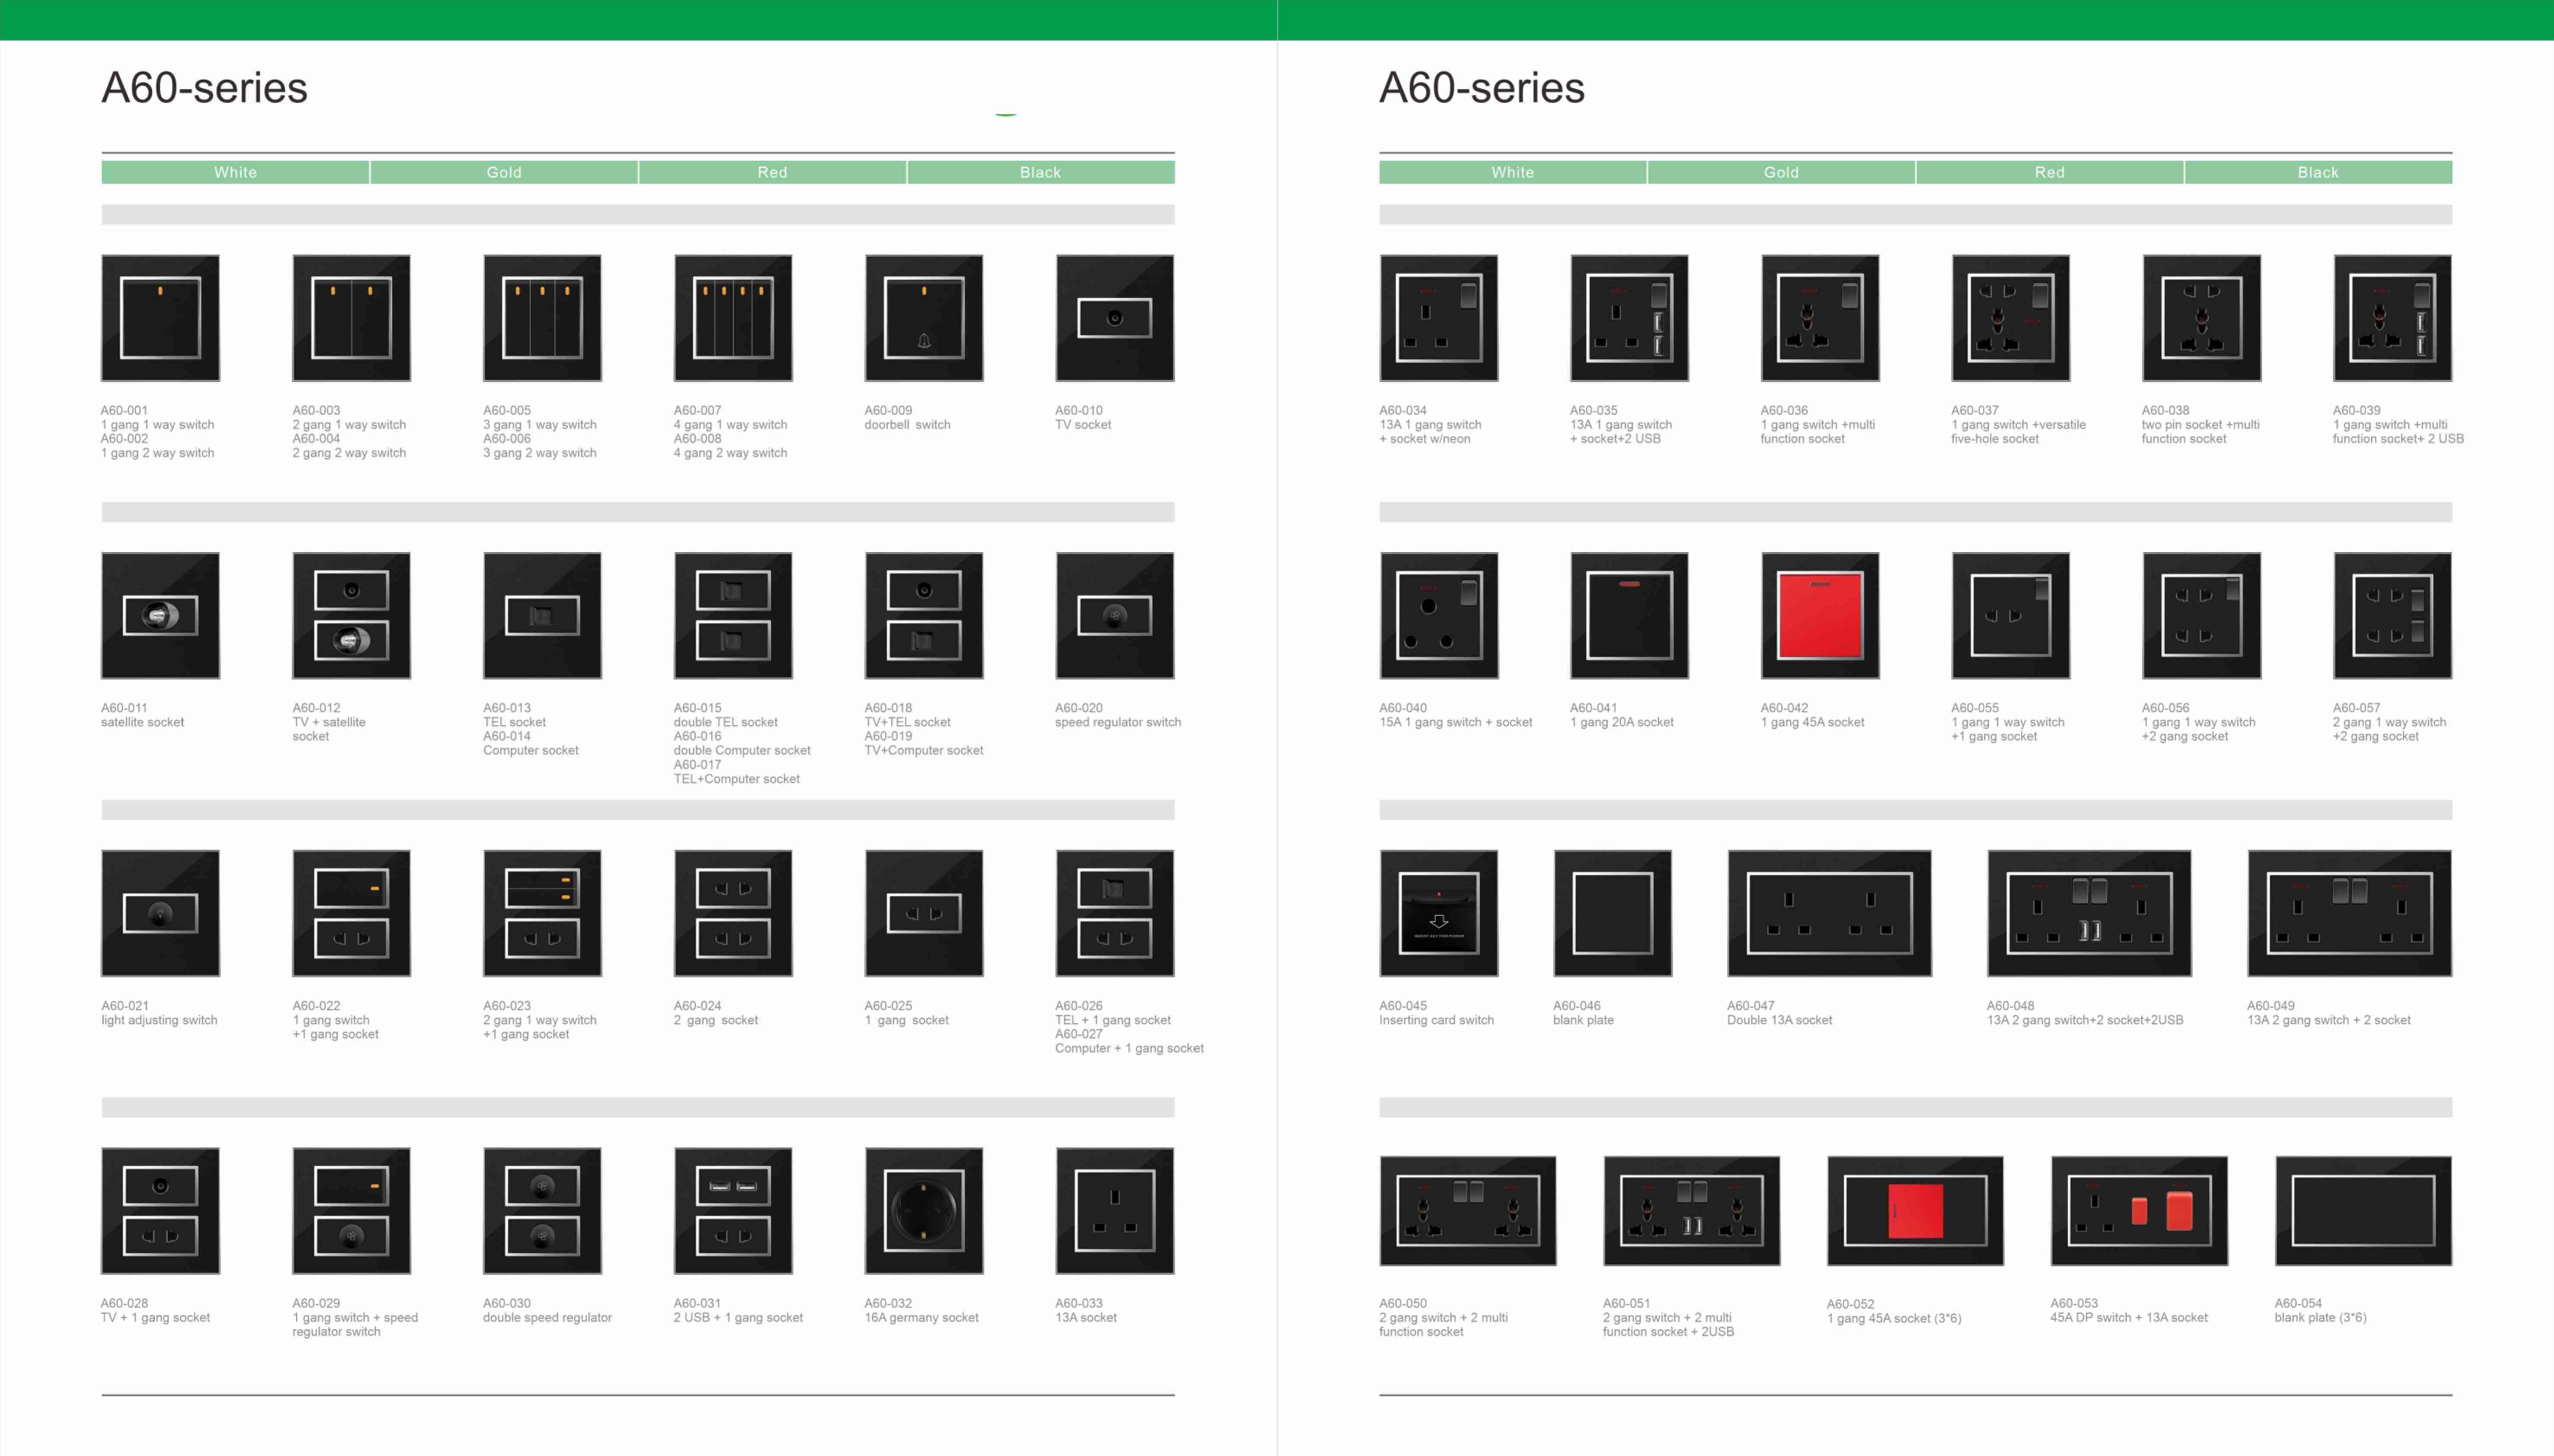Select the A60-012 TV + satellite socket image
The image size is (2554, 1456).
click(351, 616)
